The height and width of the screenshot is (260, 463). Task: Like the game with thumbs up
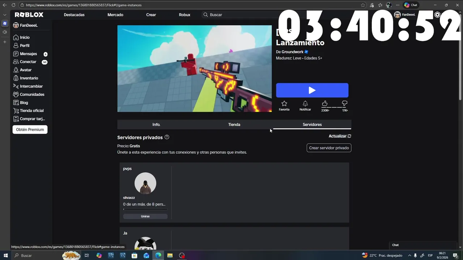(325, 104)
